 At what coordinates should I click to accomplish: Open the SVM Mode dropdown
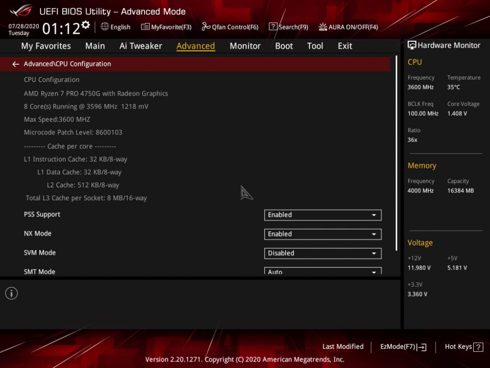[323, 253]
